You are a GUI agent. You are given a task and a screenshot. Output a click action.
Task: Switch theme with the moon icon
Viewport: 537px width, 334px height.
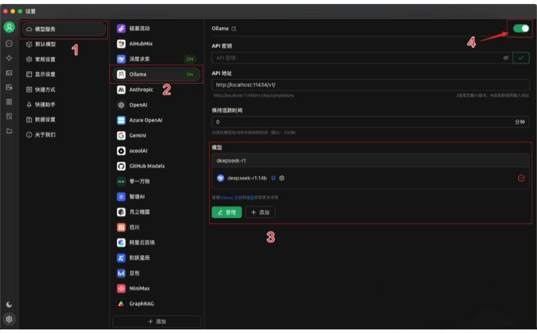(x=9, y=304)
